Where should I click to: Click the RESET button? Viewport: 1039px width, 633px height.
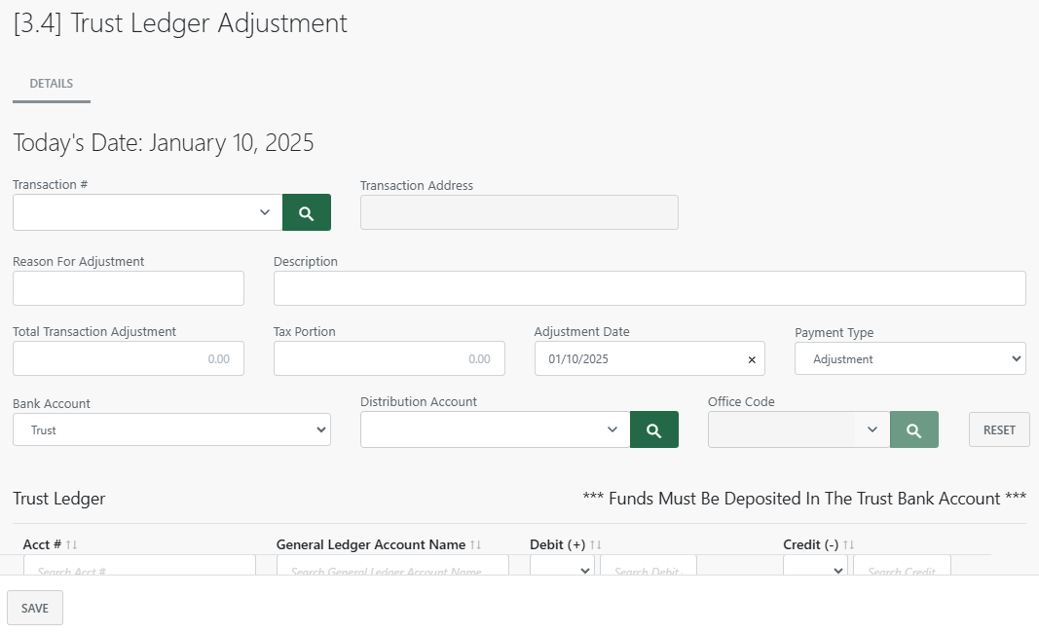[x=998, y=429]
